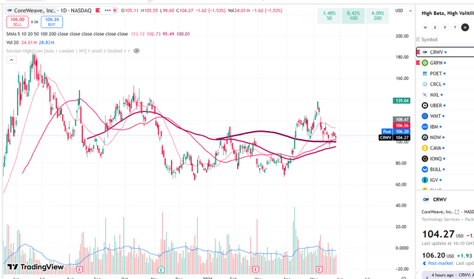Select MXL in the watchlist
Image resolution: width=474 pixels, height=279 pixels.
[445, 95]
